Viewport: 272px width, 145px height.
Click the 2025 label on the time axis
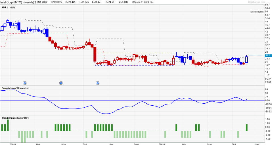(x=162, y=144)
